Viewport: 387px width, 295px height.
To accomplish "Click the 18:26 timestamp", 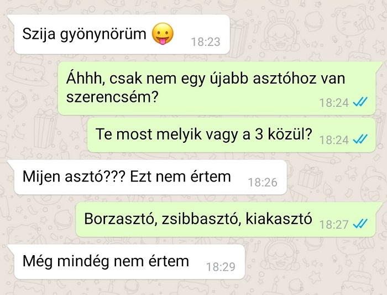I will (x=263, y=182).
